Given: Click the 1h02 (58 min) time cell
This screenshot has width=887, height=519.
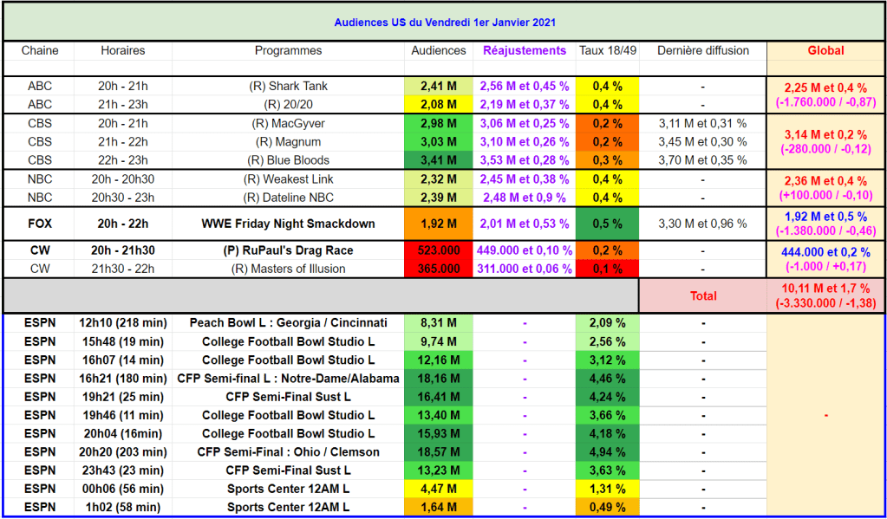Looking at the screenshot, I should (123, 507).
